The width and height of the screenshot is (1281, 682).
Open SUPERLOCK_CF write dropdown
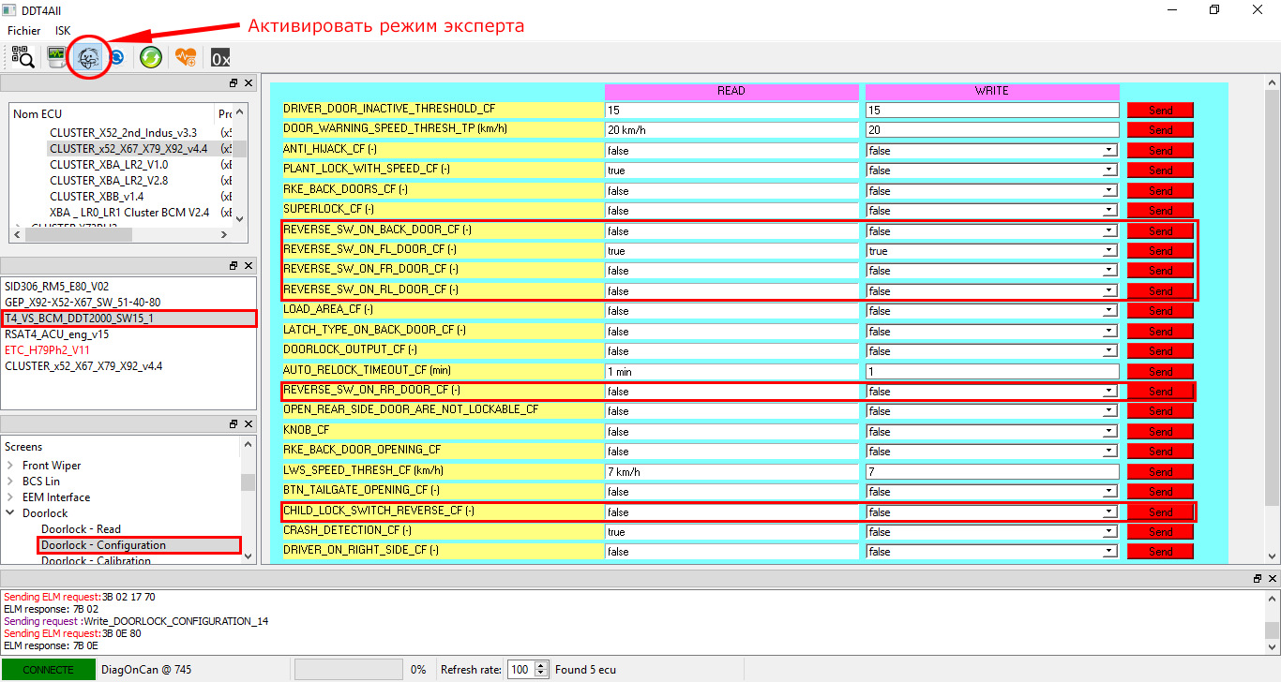point(1109,211)
